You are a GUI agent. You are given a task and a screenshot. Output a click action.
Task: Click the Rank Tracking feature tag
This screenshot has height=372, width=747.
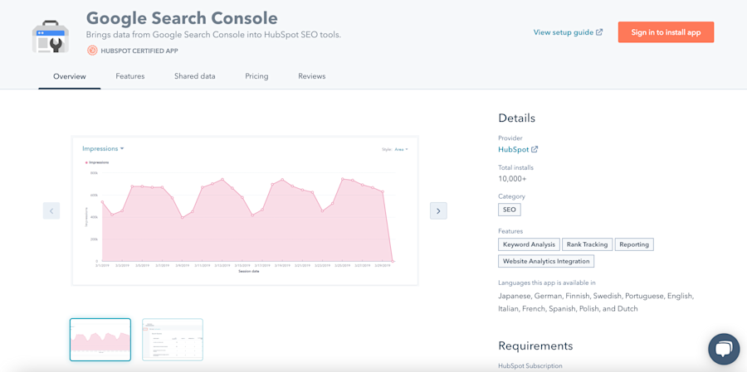pyautogui.click(x=588, y=244)
